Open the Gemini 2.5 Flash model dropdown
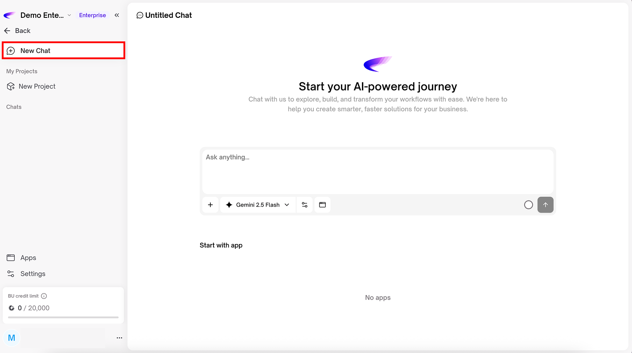Viewport: 632px width, 353px height. (x=258, y=205)
